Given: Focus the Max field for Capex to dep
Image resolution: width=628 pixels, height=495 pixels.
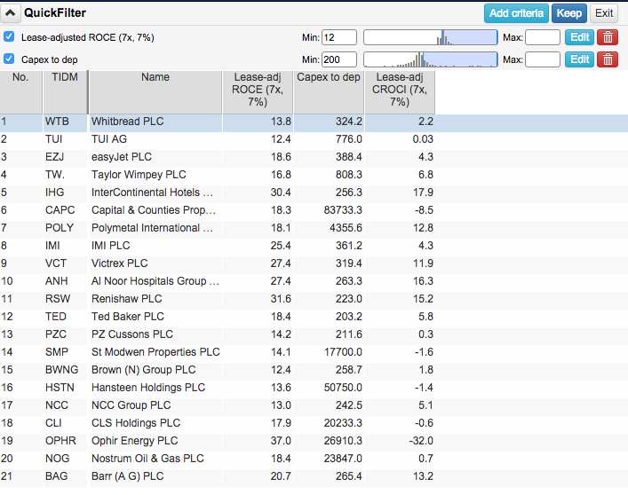Looking at the screenshot, I should click(543, 59).
